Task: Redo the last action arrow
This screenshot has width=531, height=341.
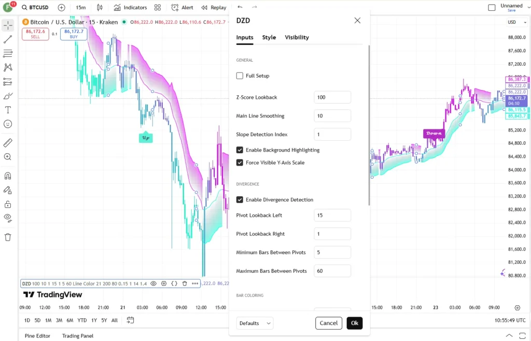Action: click(254, 7)
